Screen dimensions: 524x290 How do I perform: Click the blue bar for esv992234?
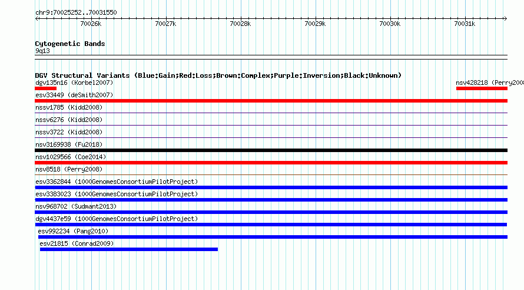pyautogui.click(x=273, y=237)
